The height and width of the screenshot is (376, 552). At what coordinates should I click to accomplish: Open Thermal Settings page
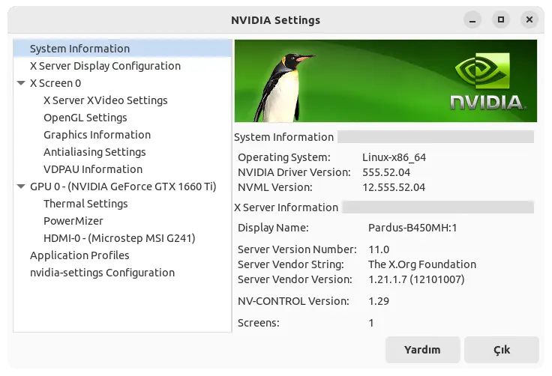pos(85,204)
